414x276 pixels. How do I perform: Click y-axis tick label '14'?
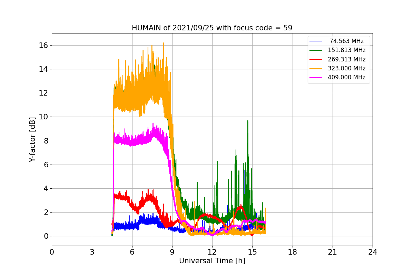tap(43, 69)
